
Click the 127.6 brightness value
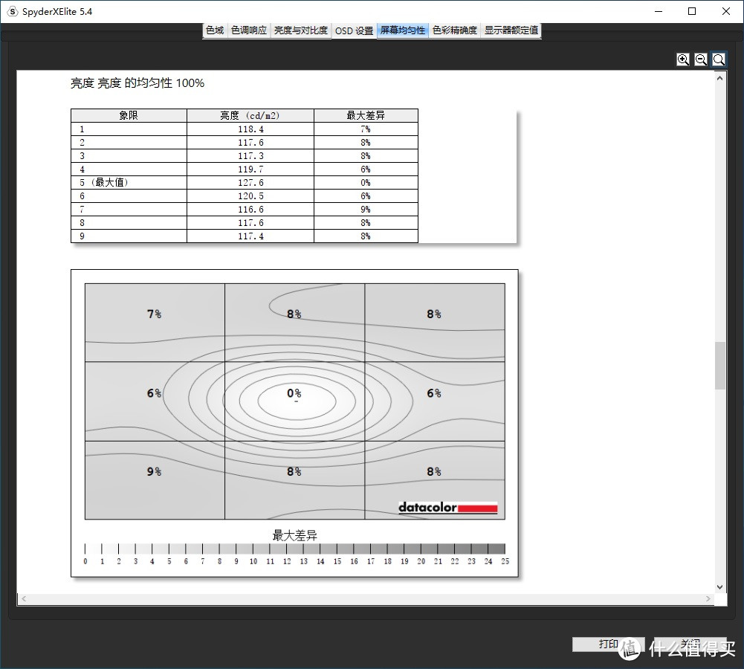point(250,183)
